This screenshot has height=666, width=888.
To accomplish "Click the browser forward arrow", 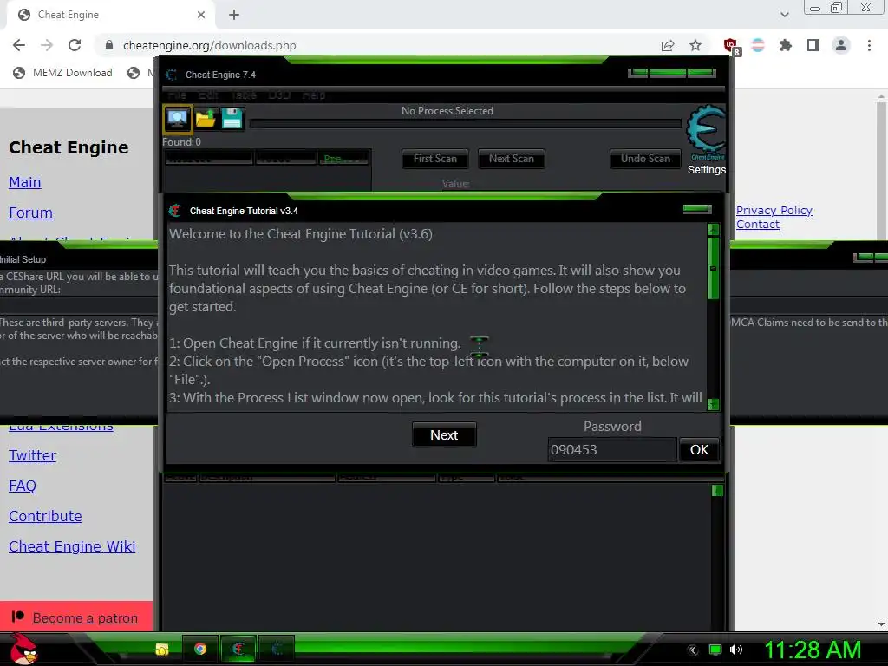I will coord(47,45).
